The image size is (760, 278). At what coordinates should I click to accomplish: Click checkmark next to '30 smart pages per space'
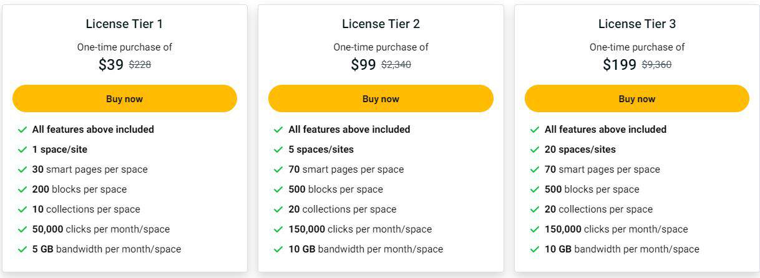22,170
